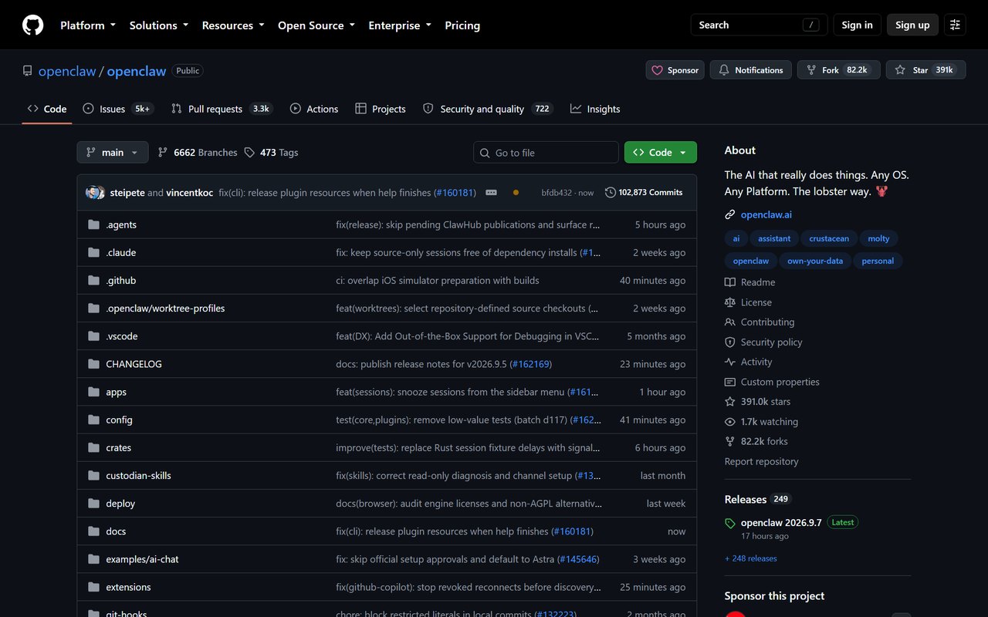
Task: Open the custodian-skills folder
Action: coord(138,476)
